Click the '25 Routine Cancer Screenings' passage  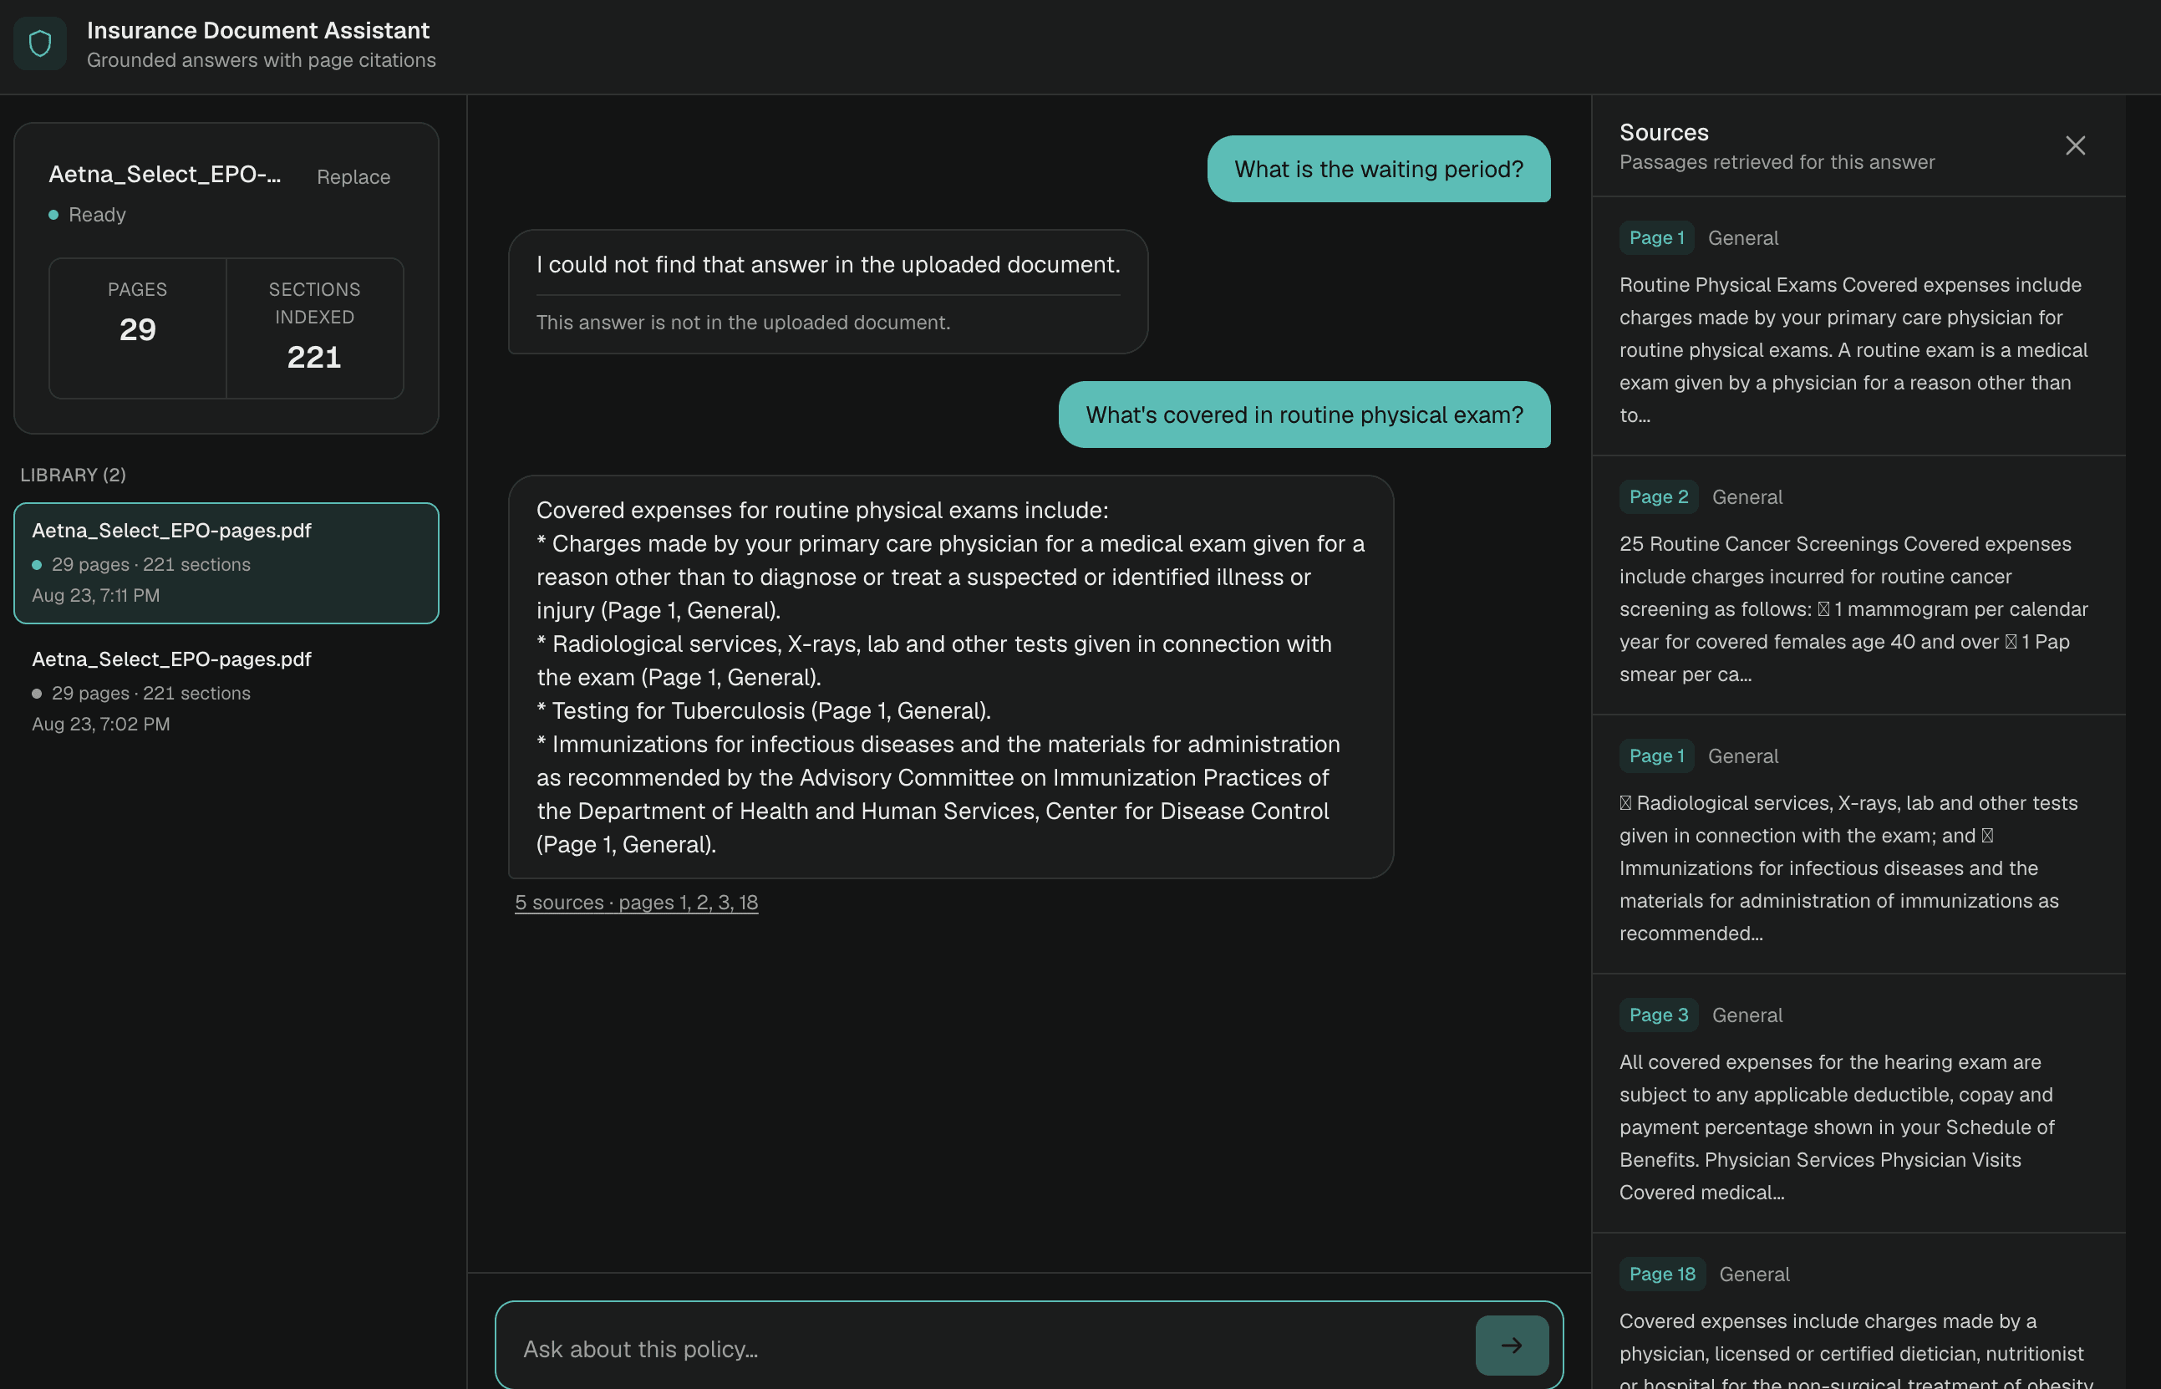click(1853, 608)
